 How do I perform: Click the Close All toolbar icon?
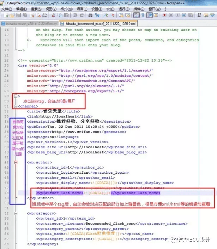tap(38, 15)
